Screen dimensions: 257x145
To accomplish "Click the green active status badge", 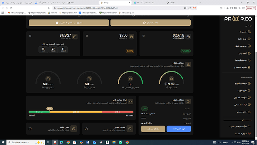I will (145, 108).
